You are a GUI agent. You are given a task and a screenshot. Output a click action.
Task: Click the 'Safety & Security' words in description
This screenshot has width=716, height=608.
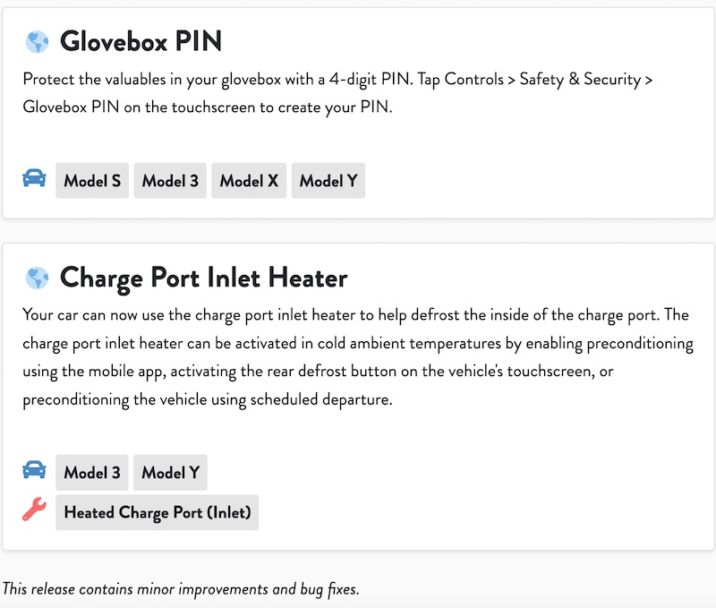point(580,80)
